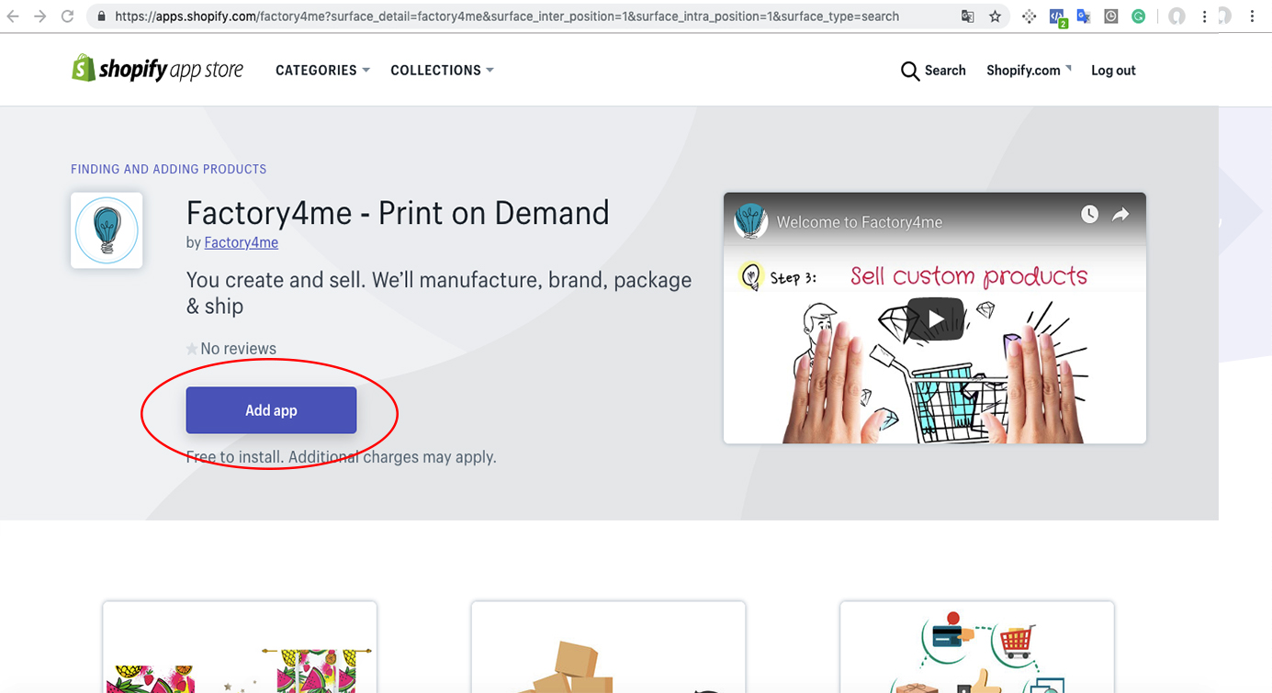The image size is (1272, 693).
Task: Click the No reviews star rating
Action: [231, 349]
